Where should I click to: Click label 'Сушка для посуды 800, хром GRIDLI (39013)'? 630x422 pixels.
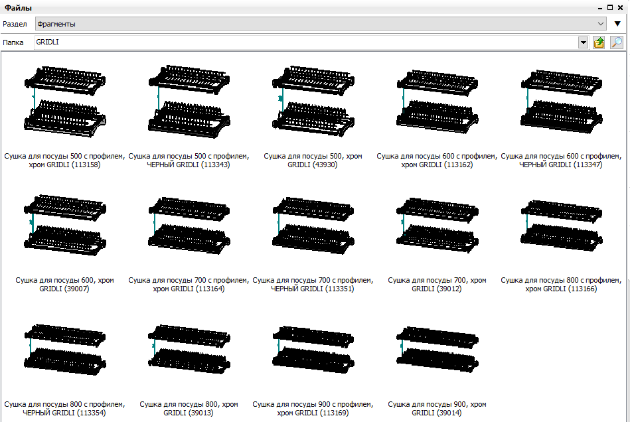click(189, 408)
